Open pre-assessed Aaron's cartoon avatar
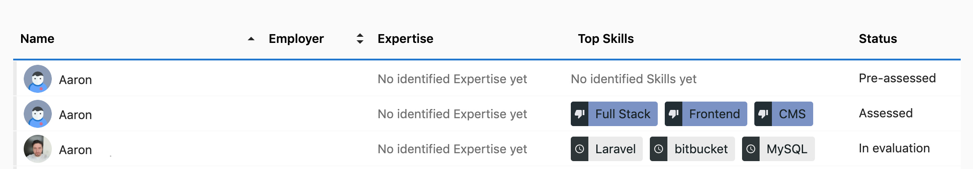 38,79
